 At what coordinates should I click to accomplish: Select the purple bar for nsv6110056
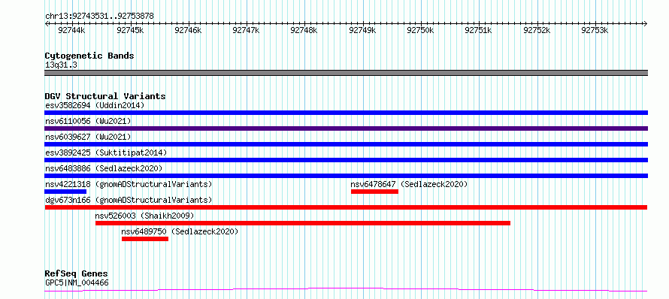pyautogui.click(x=346, y=128)
